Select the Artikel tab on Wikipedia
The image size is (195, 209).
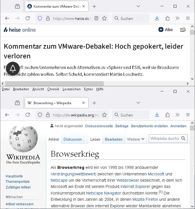coord(54,139)
